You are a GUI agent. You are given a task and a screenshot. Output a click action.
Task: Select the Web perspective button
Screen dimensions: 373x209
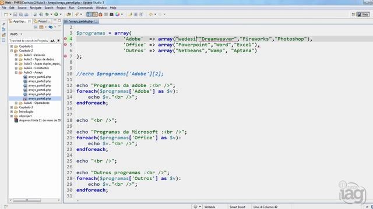[x=363, y=15]
